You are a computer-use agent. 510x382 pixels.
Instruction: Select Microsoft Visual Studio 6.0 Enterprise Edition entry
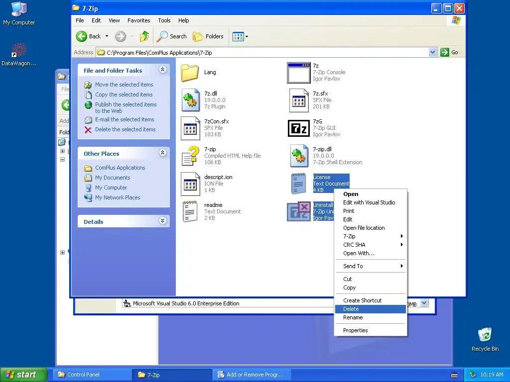click(186, 303)
